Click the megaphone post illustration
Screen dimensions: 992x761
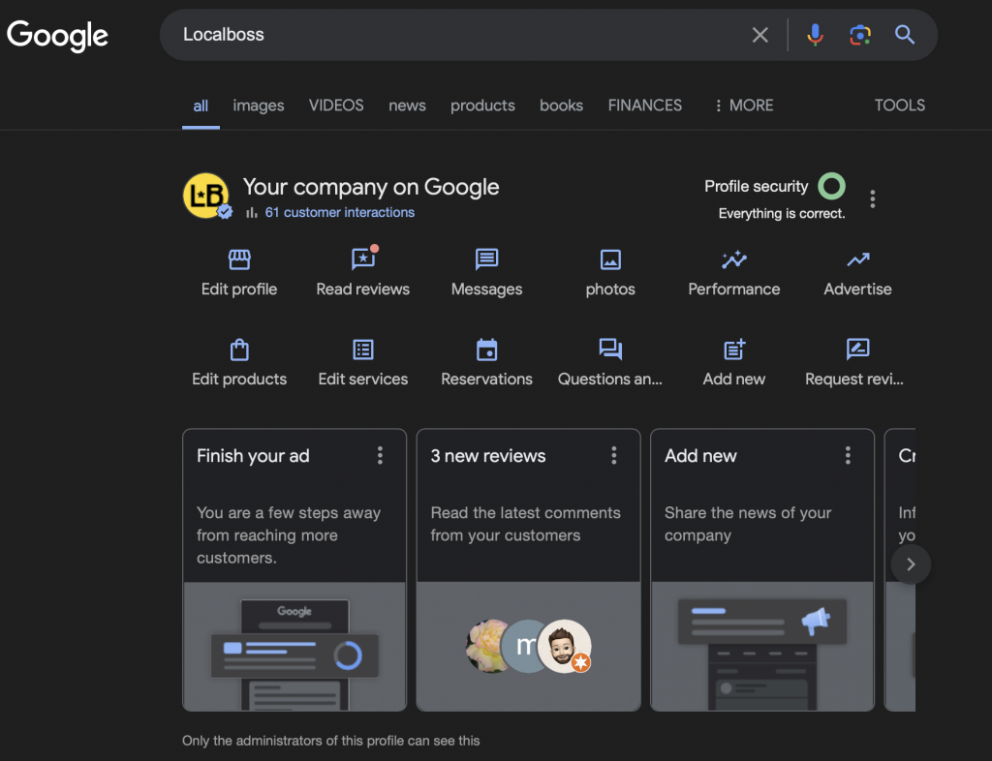click(x=762, y=646)
